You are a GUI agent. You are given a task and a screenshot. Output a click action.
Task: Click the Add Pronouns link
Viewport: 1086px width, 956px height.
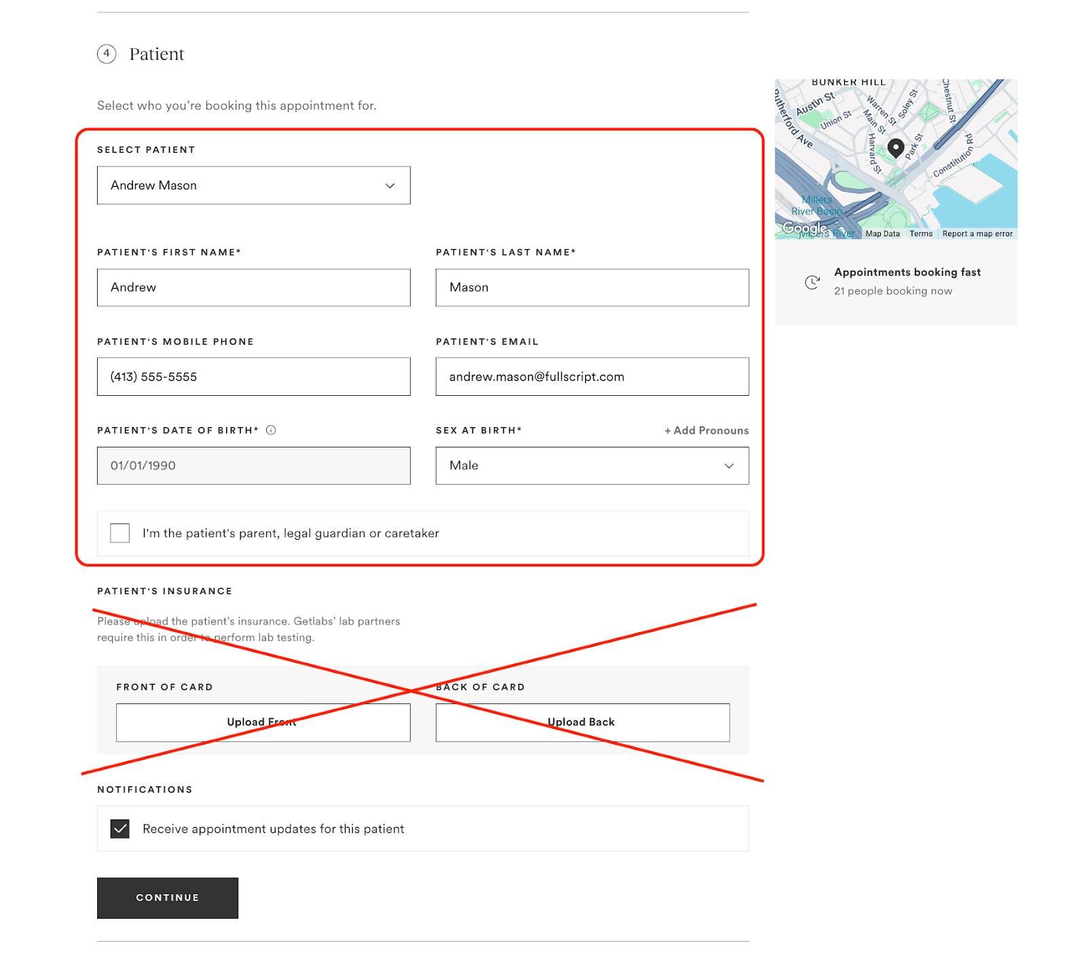706,430
